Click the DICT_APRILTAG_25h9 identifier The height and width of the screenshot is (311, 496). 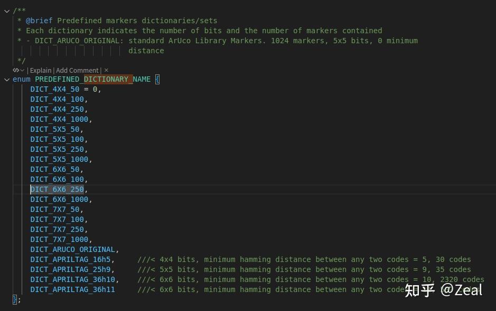point(70,269)
